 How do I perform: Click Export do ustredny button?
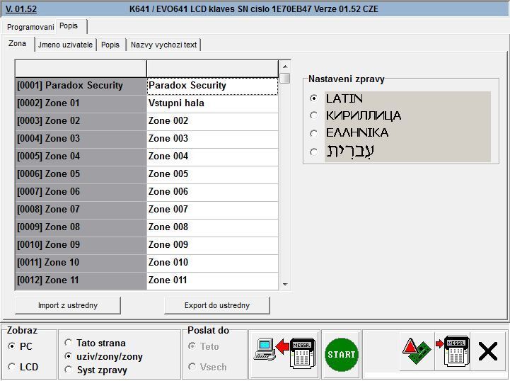(217, 305)
